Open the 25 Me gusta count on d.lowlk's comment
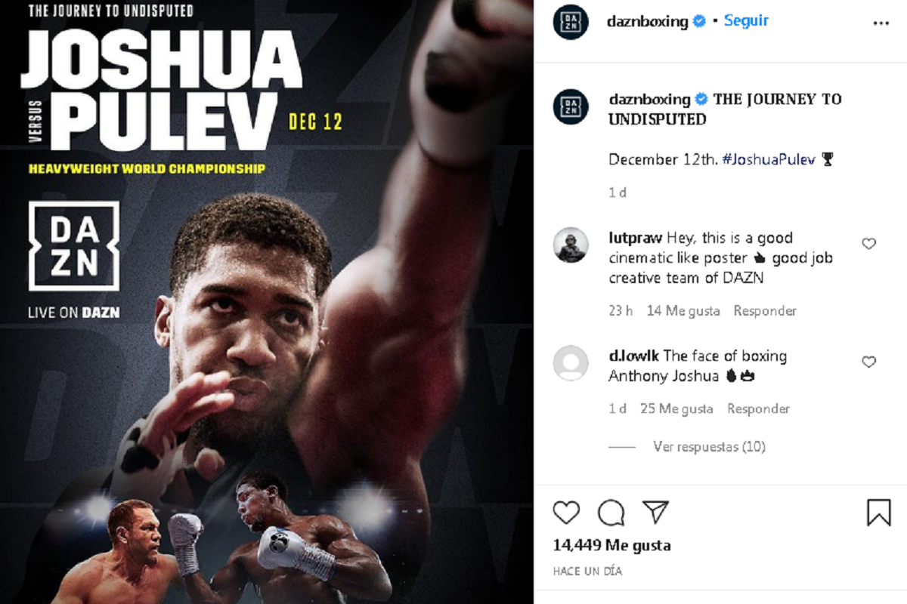Viewport: 907px width, 604px height. [676, 409]
